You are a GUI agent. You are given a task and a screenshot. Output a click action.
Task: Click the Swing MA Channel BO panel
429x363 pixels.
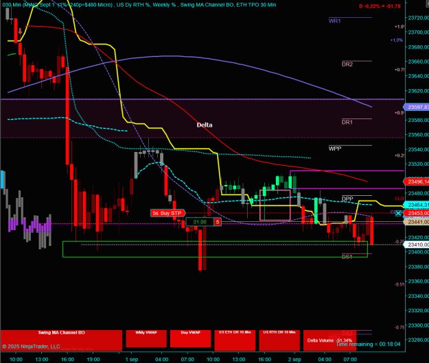[x=61, y=340]
